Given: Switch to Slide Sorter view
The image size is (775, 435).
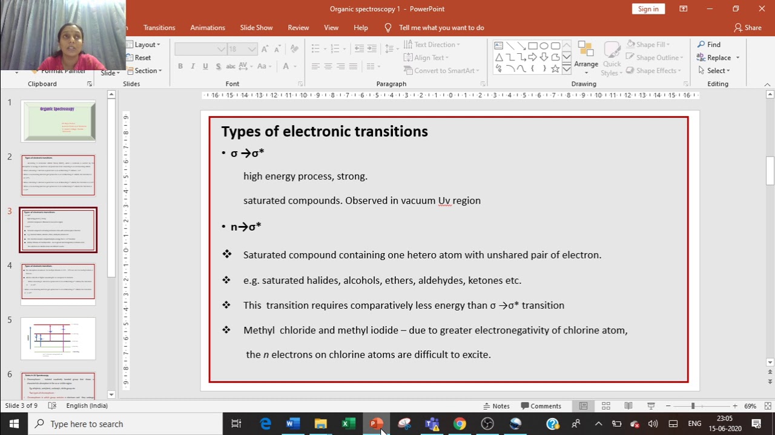Looking at the screenshot, I should pos(605,406).
